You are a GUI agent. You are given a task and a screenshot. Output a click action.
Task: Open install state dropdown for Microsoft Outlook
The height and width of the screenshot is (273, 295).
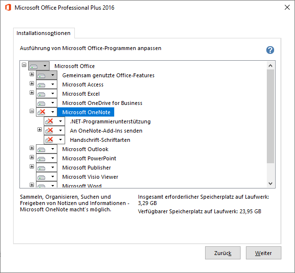pos(47,149)
